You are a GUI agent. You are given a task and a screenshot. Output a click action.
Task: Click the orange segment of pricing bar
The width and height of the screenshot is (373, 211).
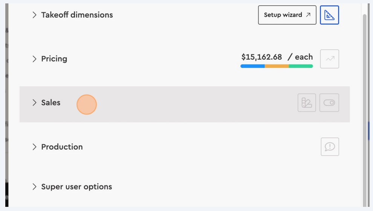277,66
